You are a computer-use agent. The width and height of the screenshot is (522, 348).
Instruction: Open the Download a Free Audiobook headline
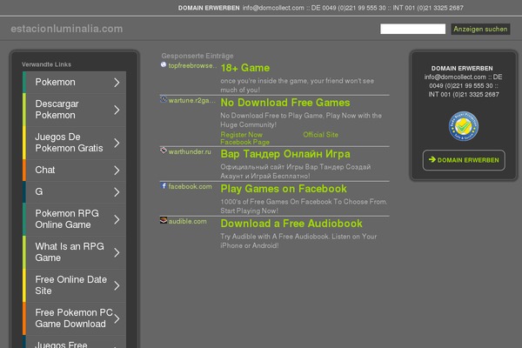tap(291, 224)
